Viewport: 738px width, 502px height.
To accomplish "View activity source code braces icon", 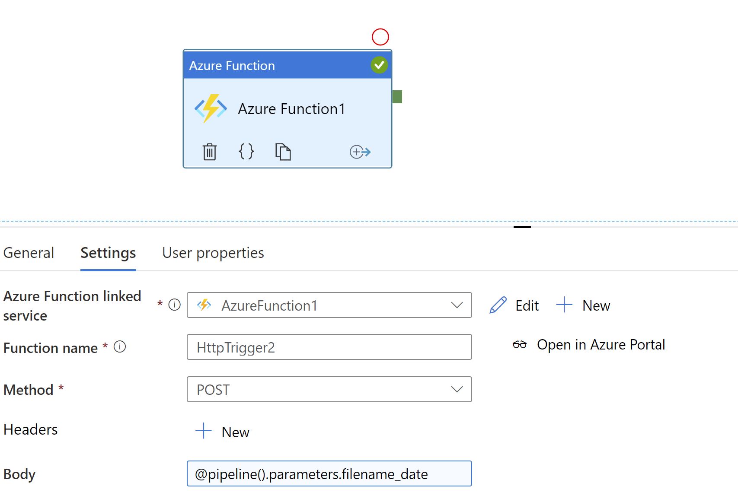I will [246, 152].
